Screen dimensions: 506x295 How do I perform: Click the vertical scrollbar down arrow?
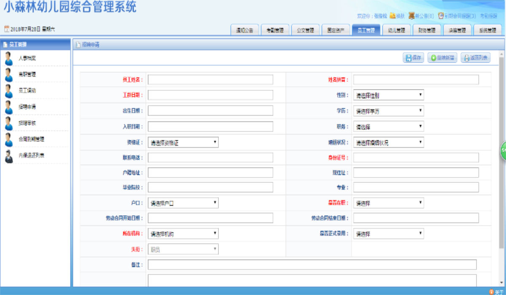pyautogui.click(x=502, y=283)
